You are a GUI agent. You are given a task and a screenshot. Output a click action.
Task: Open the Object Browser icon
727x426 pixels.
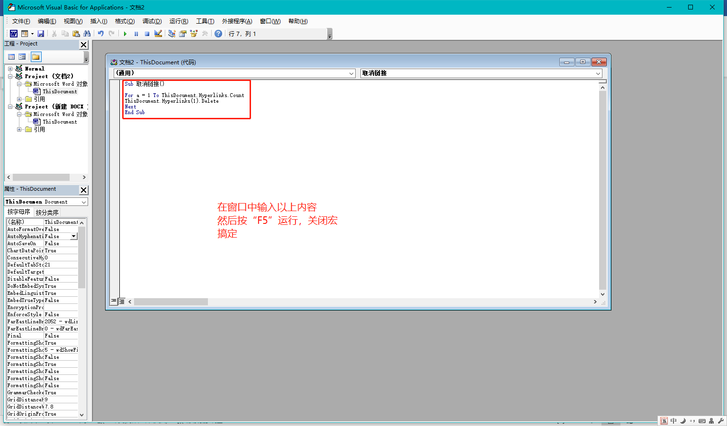[194, 34]
